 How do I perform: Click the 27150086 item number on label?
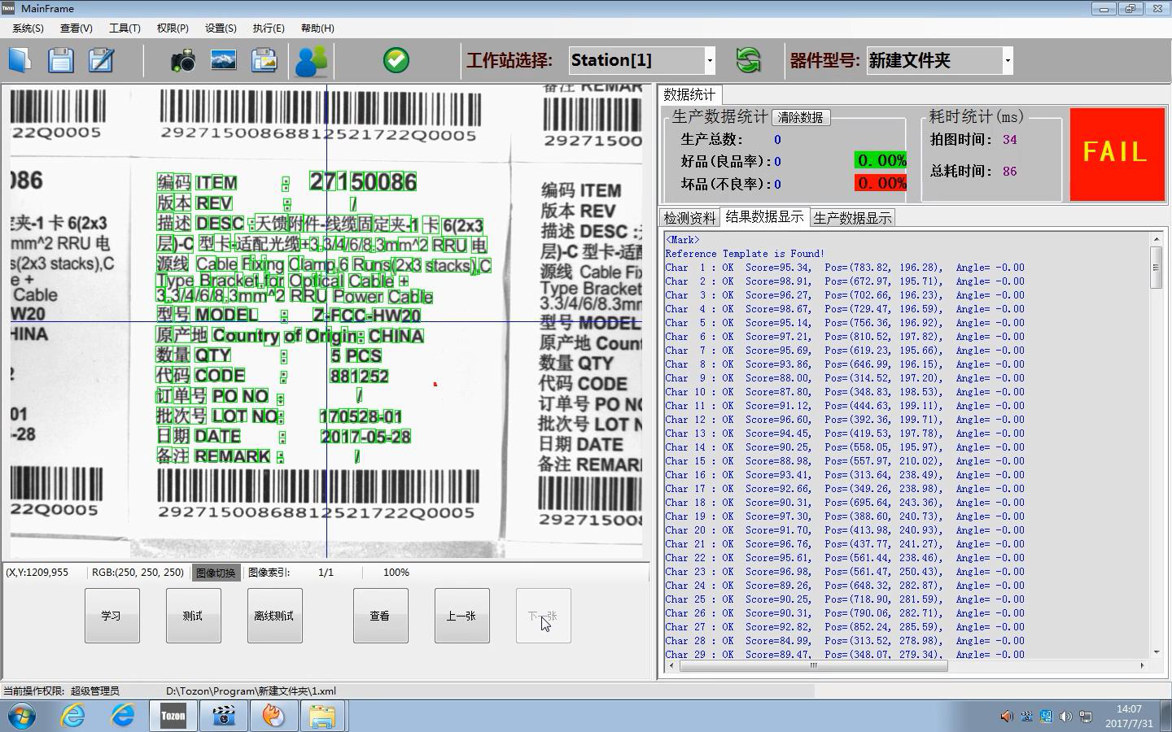click(x=363, y=182)
